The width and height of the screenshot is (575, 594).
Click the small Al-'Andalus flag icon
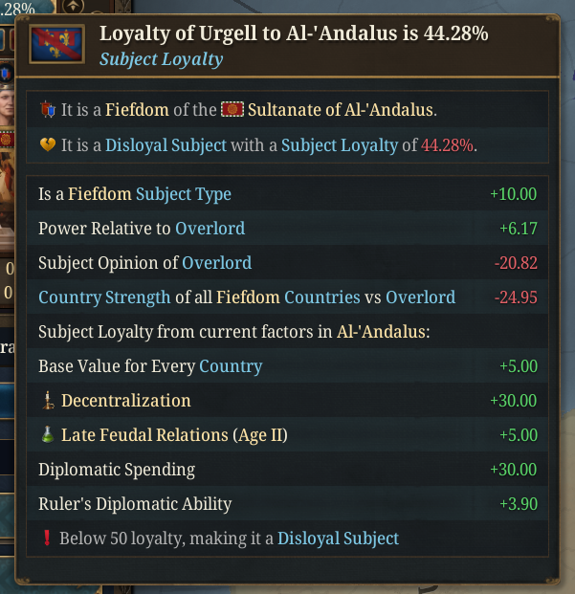tap(232, 110)
